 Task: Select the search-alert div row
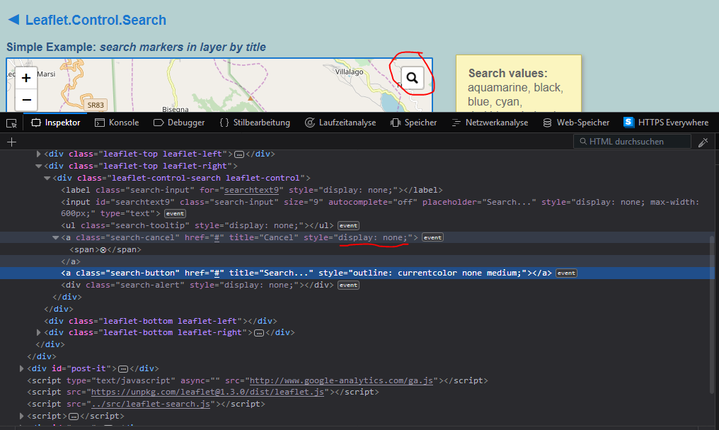[197, 285]
